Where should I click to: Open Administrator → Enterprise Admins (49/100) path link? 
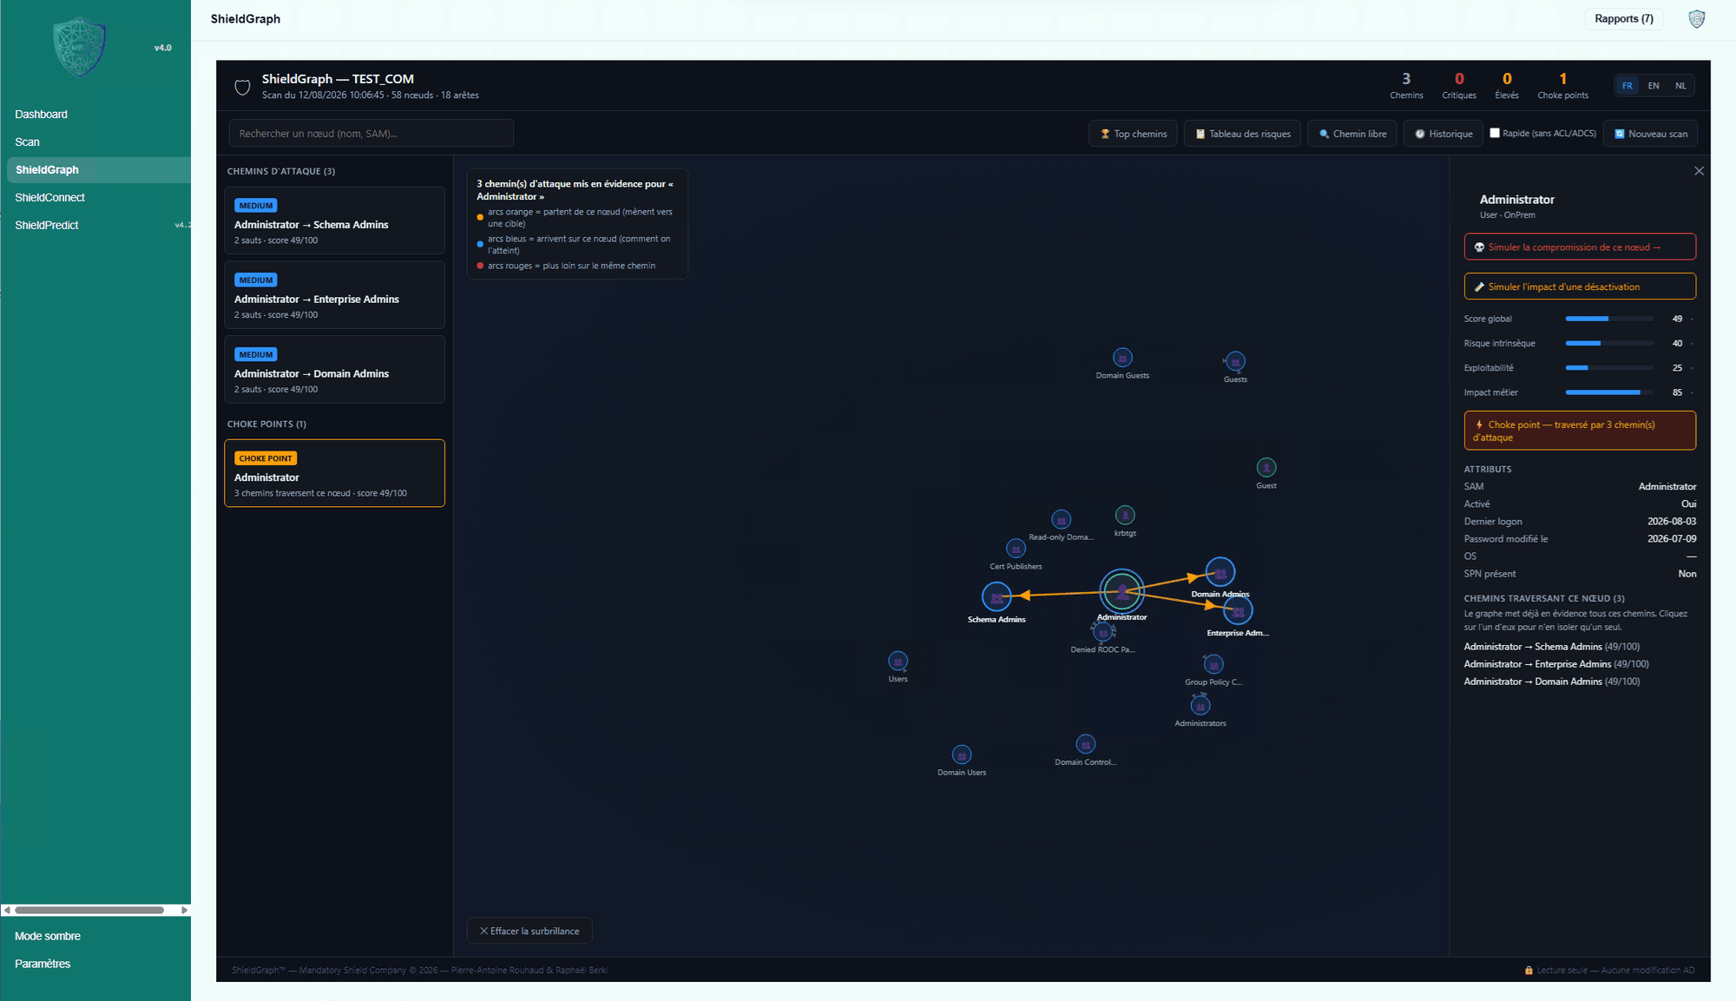[1556, 664]
